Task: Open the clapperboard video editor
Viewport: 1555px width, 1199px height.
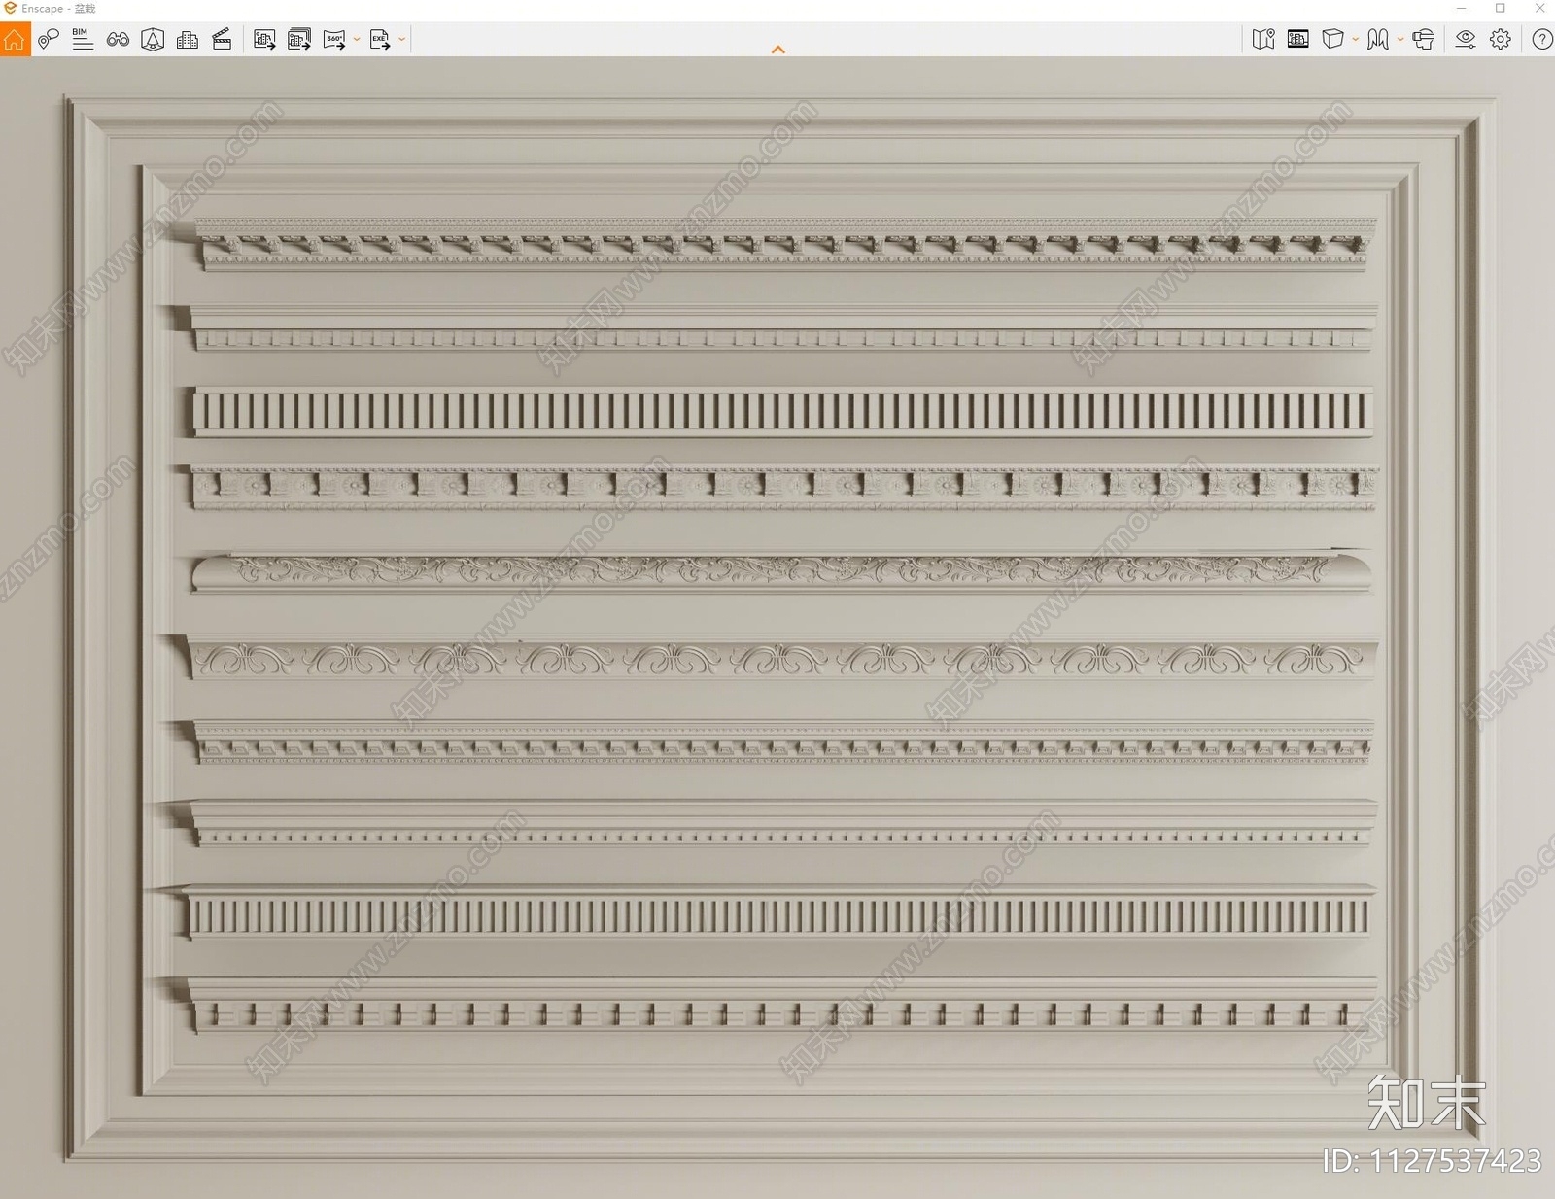Action: click(222, 39)
